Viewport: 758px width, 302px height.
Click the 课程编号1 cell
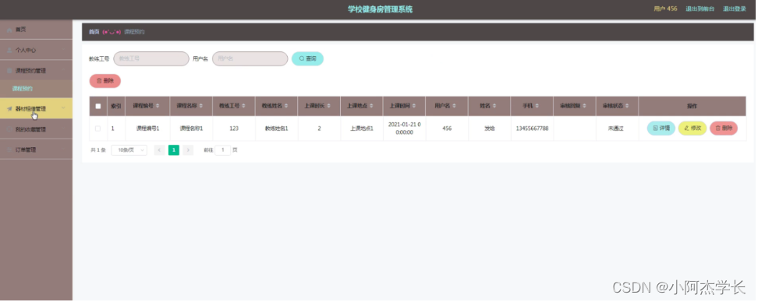click(x=147, y=128)
